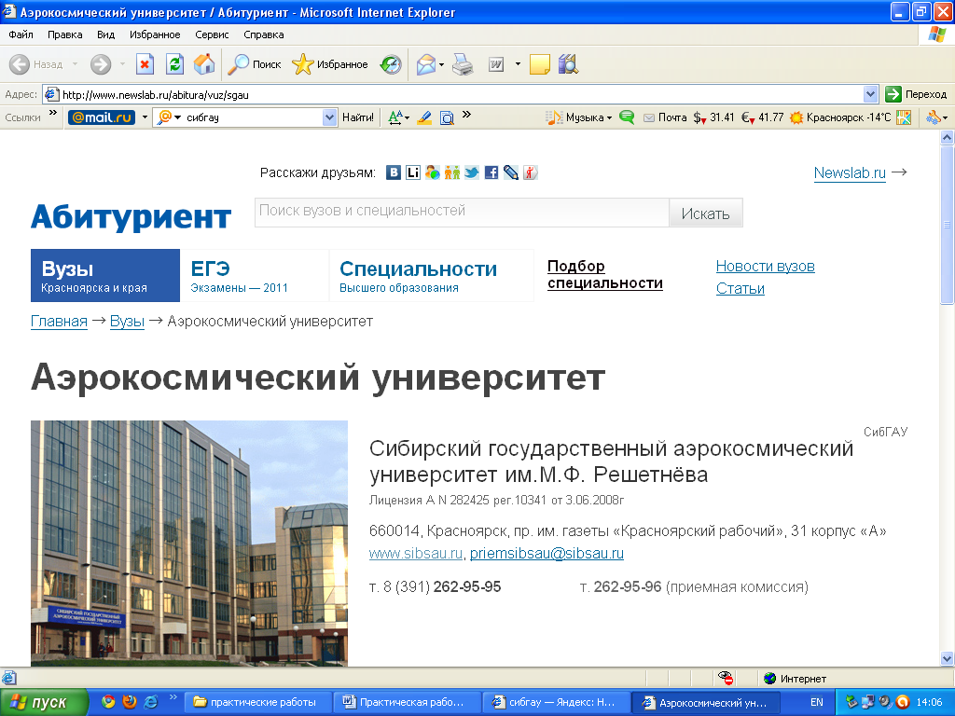Stop loading the page
The image size is (955, 716).
pyautogui.click(x=145, y=64)
